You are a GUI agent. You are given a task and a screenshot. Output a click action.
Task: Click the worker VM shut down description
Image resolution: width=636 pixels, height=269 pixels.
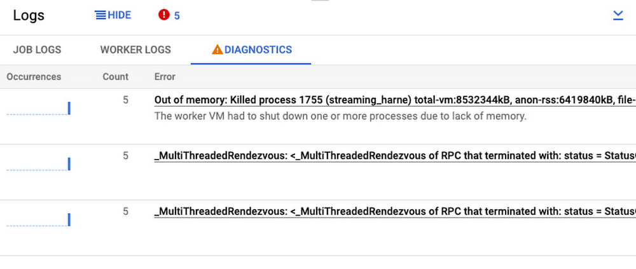pos(341,116)
